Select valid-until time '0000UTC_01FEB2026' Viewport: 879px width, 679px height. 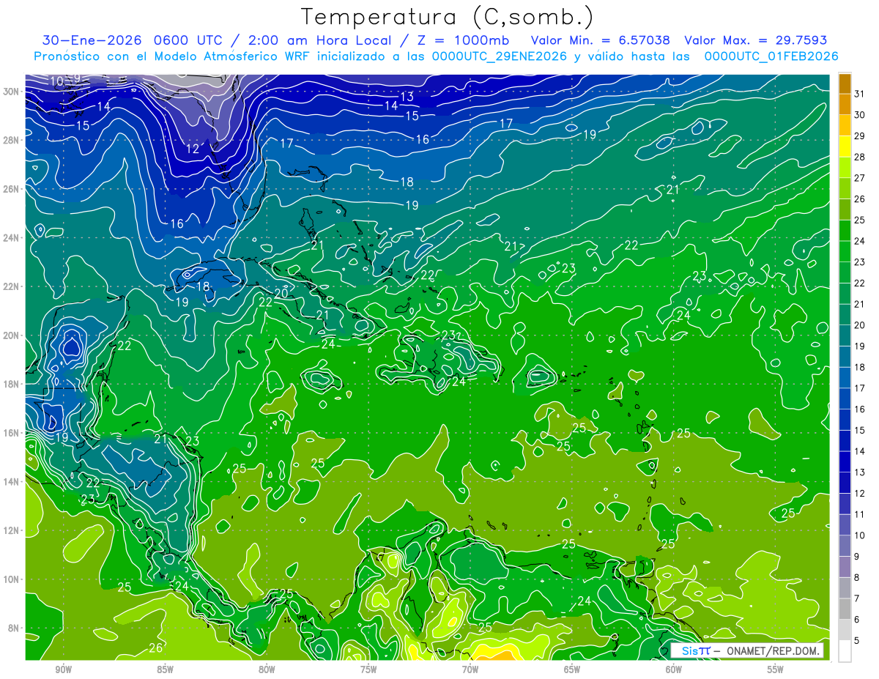click(x=771, y=56)
